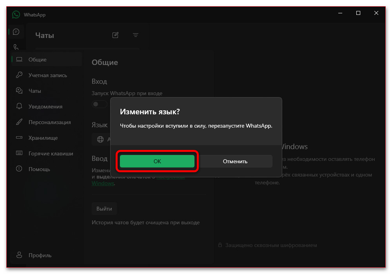The height and width of the screenshot is (274, 392).
Task: Click the keyboard icon beside Горячие клавиши
Action: click(x=19, y=153)
